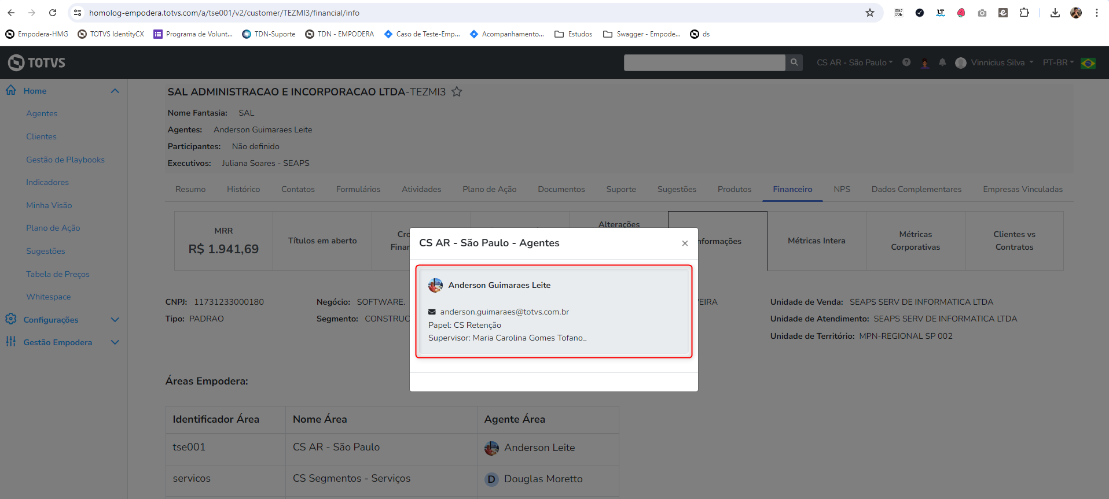This screenshot has width=1109, height=499.
Task: Open the QR code extension icon
Action: pyautogui.click(x=899, y=13)
